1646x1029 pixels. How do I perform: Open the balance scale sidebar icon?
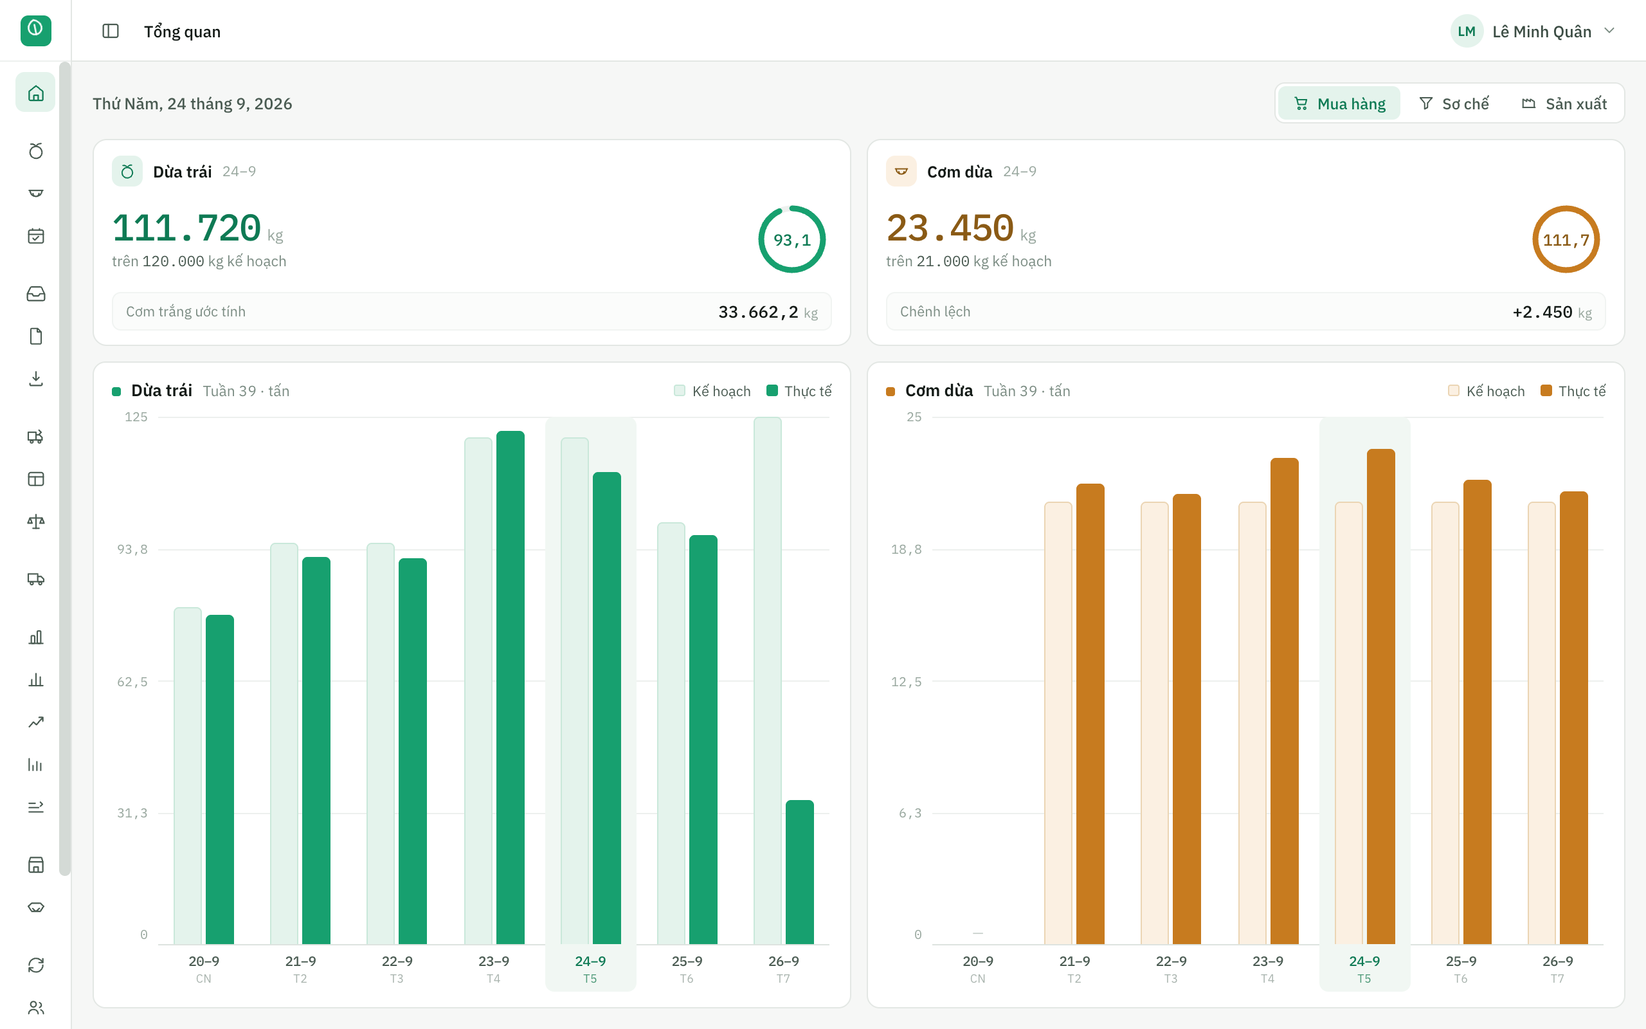[35, 522]
